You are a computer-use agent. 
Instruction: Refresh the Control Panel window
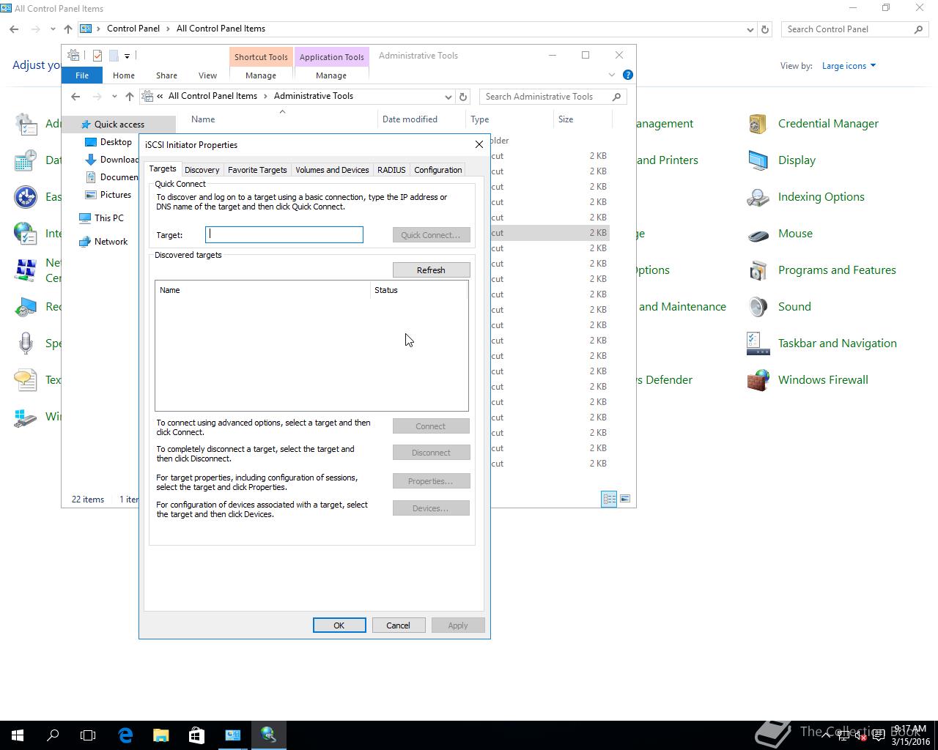764,29
